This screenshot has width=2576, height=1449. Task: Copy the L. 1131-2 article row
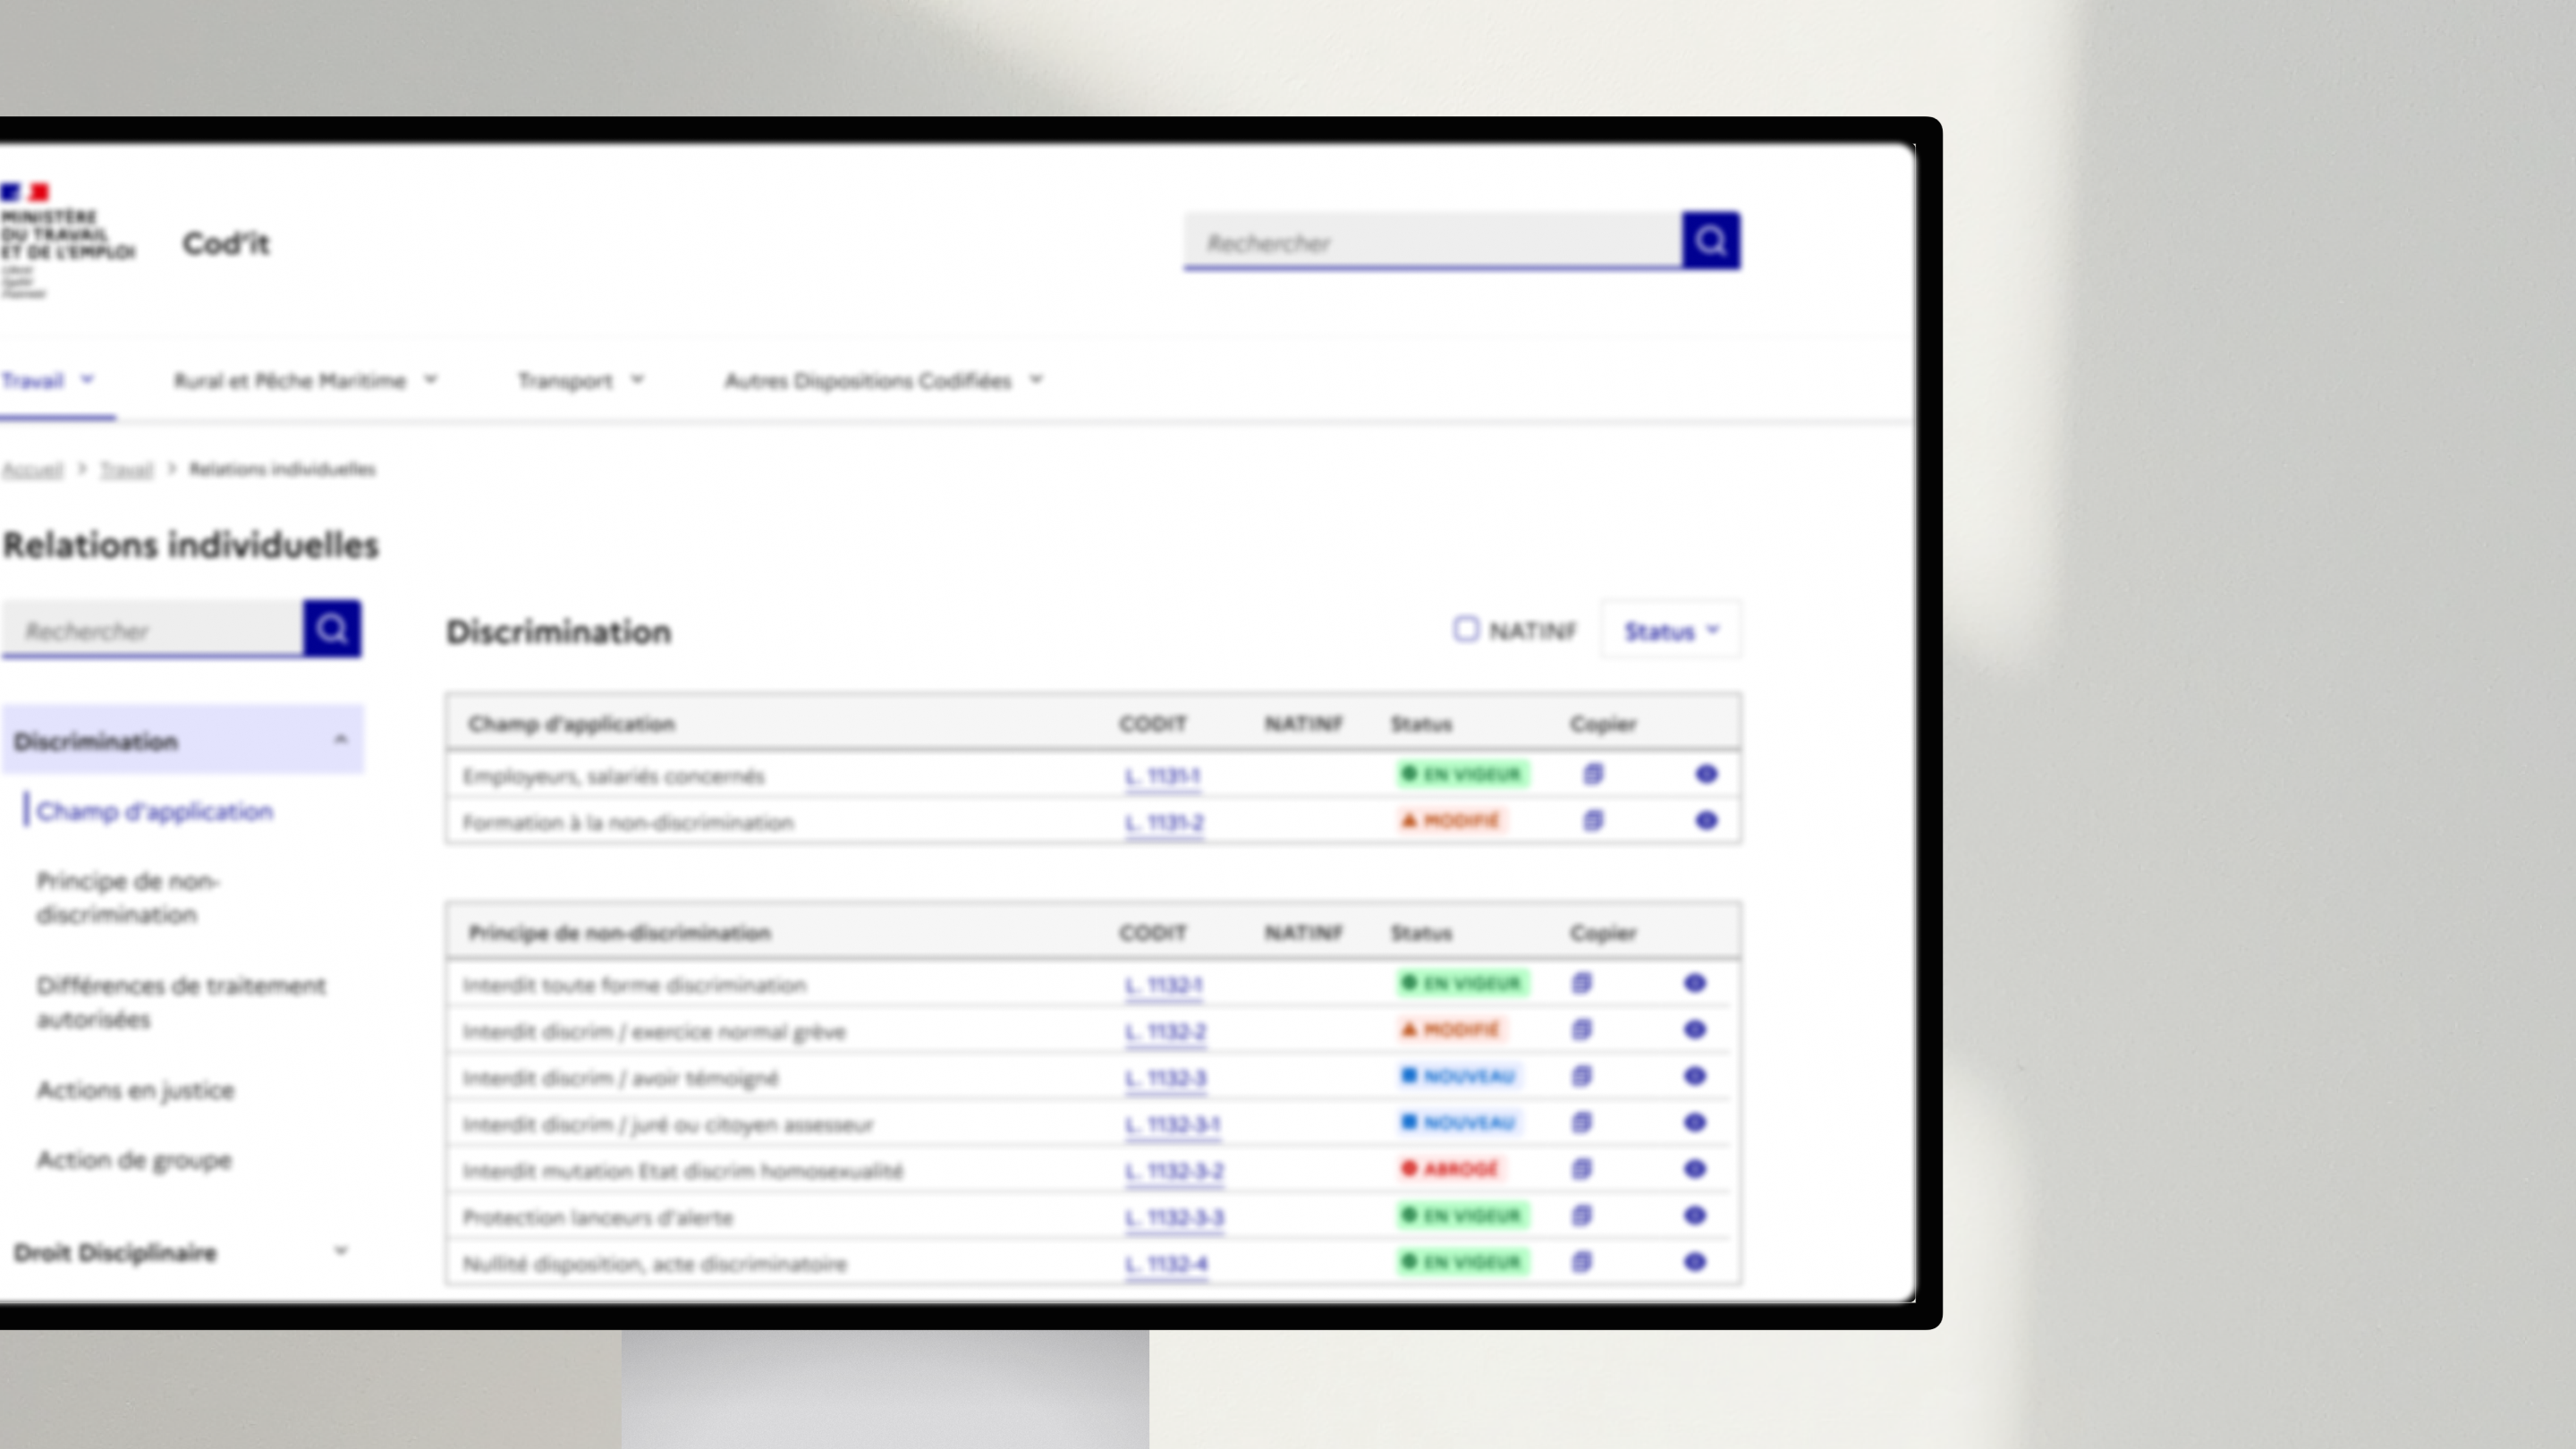[1593, 821]
